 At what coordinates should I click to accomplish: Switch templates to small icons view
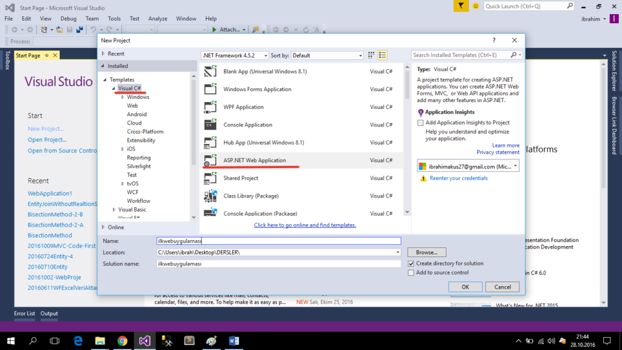click(371, 55)
